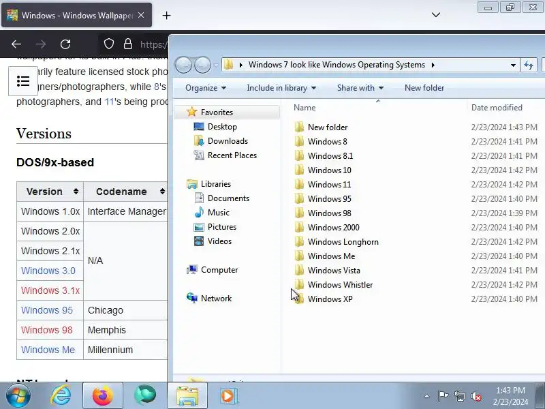The width and height of the screenshot is (545, 409).
Task: Sort files by Date modified column
Action: click(497, 108)
